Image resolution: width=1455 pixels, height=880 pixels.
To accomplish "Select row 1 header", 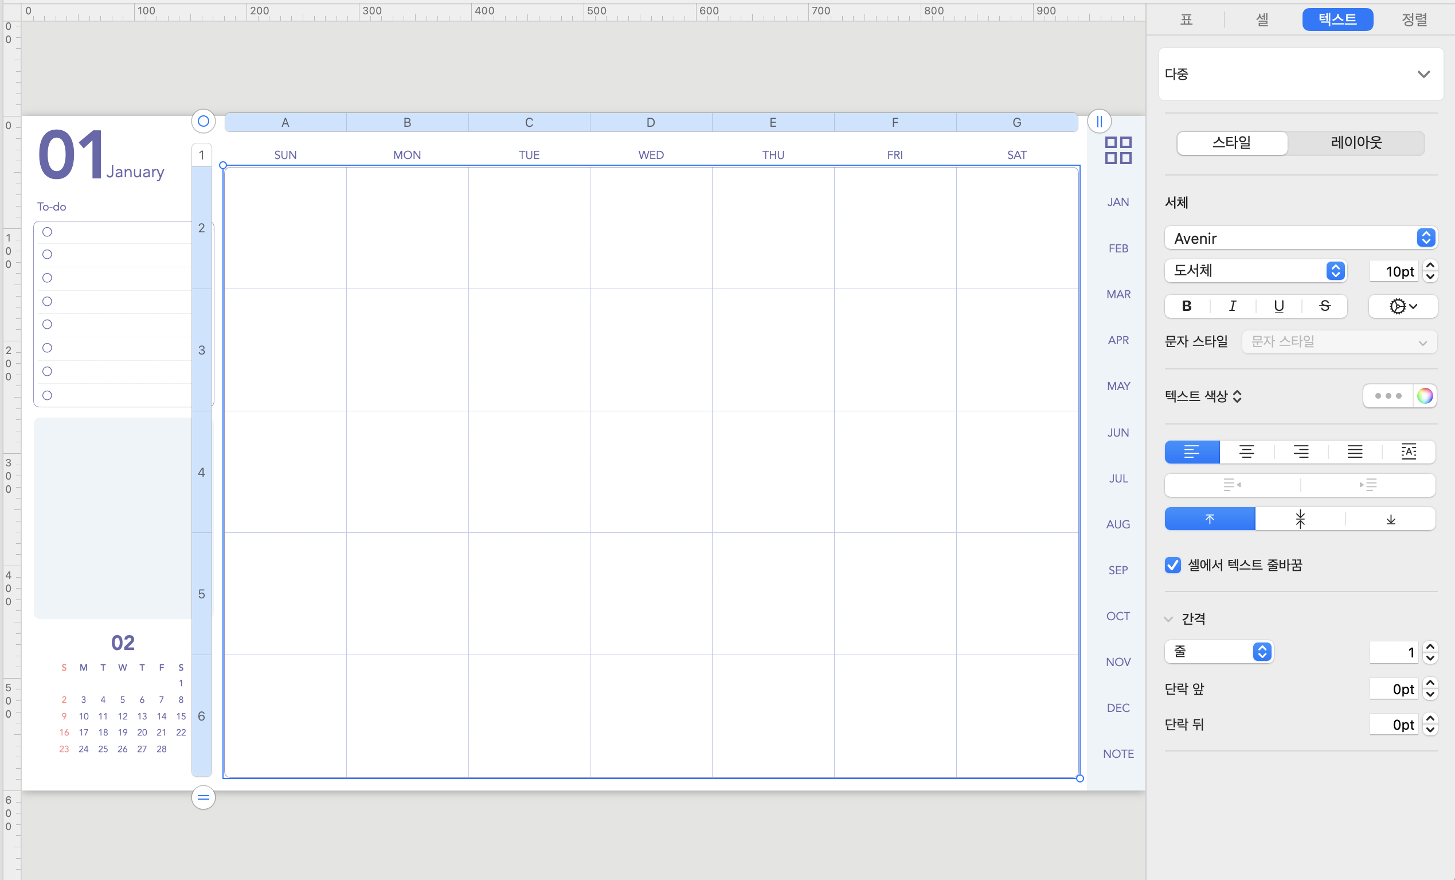I will click(201, 155).
